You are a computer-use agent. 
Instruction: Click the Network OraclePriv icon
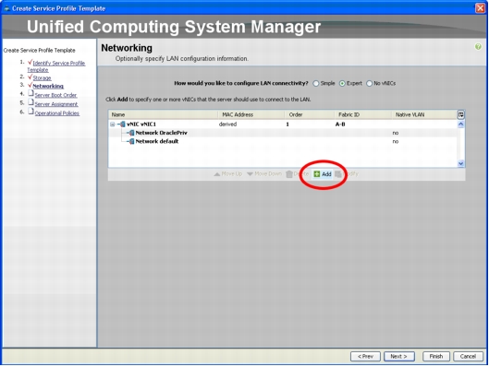click(131, 133)
